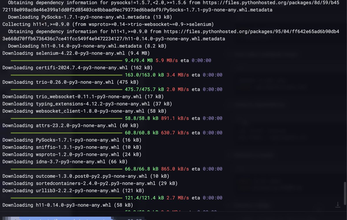
Task: Select the urllib3-2.2.2 download line
Action: (x=73, y=191)
